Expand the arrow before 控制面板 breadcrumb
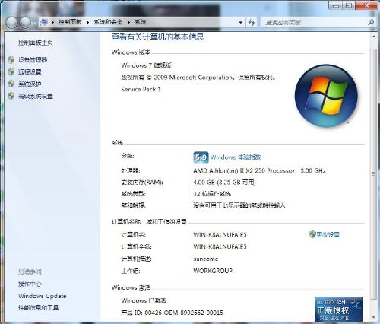This screenshot has width=380, height=324. 52,22
